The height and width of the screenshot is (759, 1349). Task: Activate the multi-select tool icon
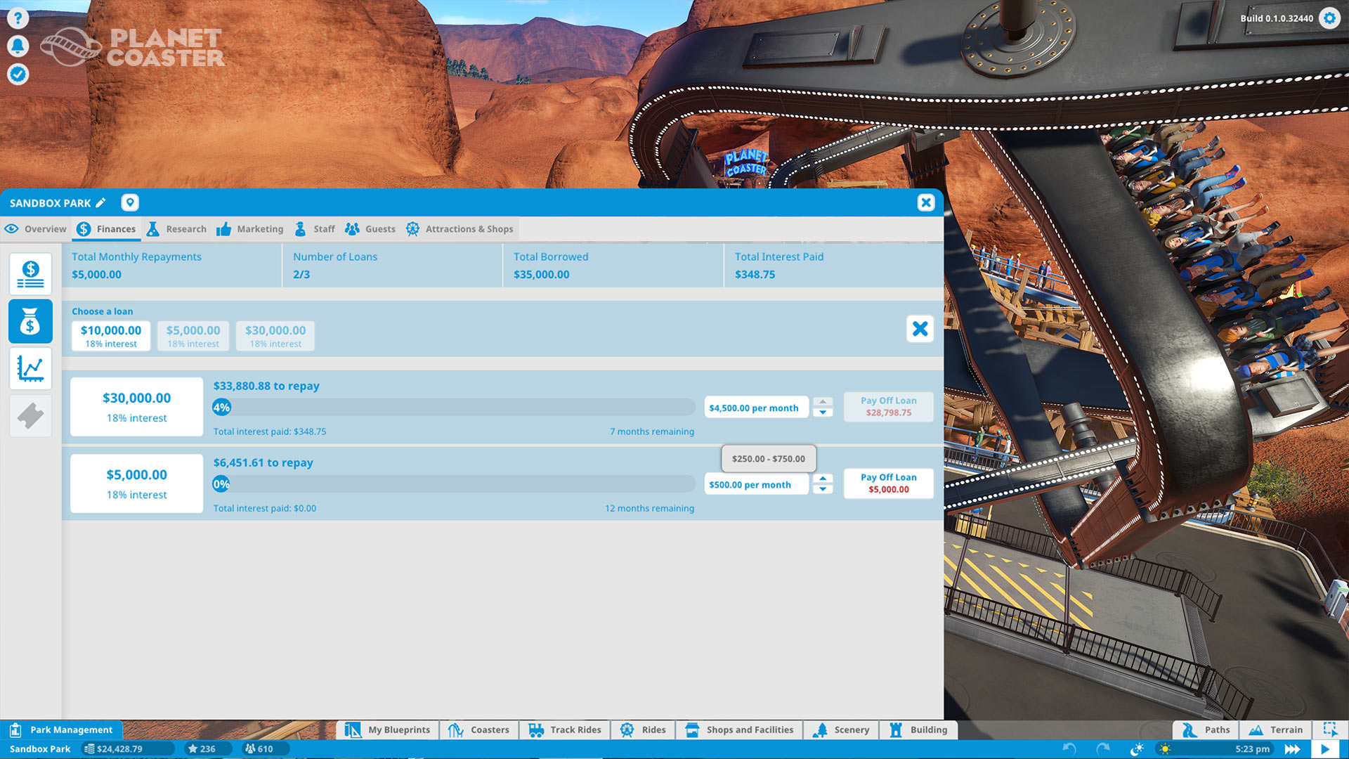point(1329,729)
